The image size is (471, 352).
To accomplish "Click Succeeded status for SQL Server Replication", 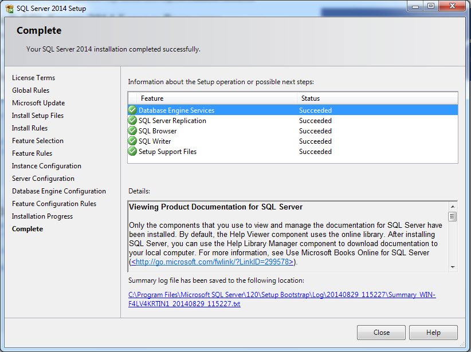I will coord(315,121).
